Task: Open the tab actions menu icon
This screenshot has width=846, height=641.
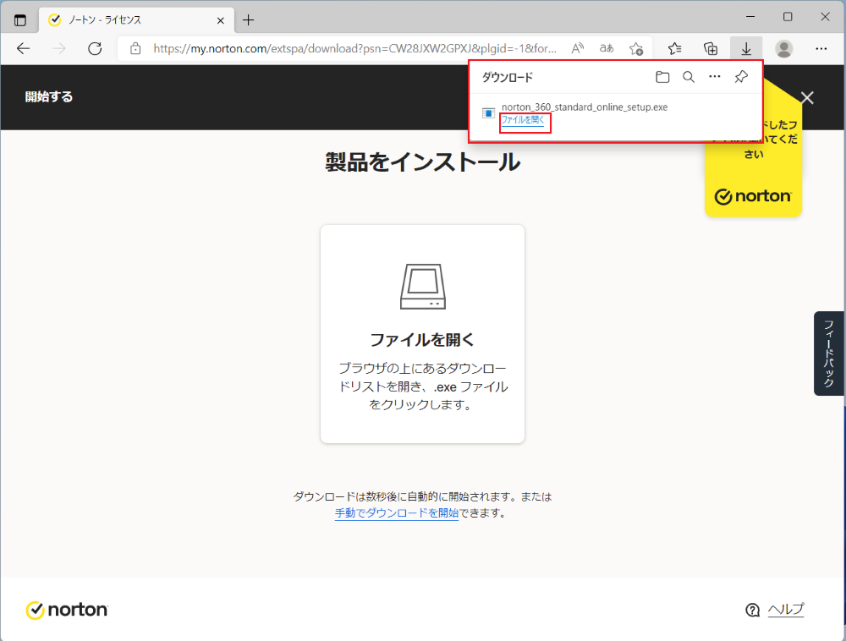Action: point(20,20)
